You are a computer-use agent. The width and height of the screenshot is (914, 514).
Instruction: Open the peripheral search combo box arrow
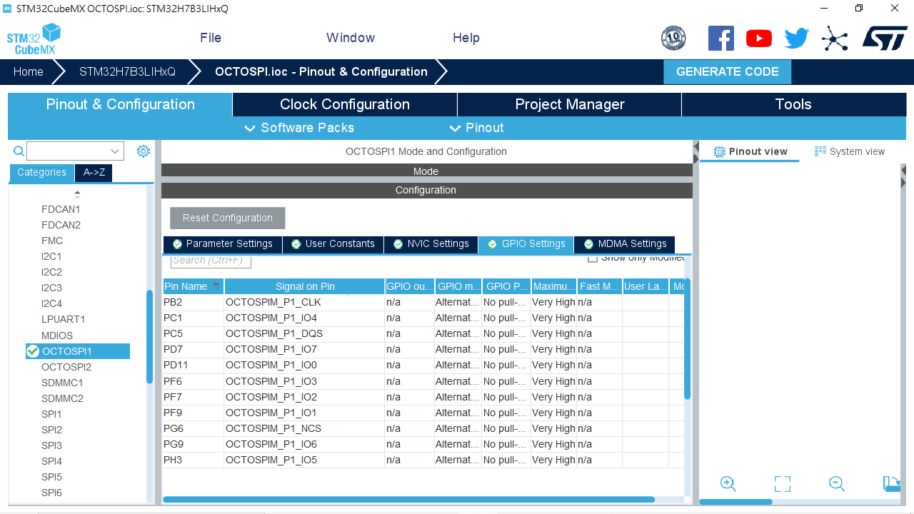pos(115,151)
